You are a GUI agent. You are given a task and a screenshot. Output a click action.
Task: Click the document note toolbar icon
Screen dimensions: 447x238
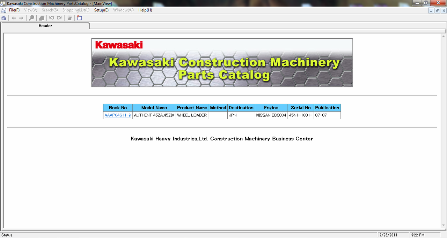pos(69,18)
